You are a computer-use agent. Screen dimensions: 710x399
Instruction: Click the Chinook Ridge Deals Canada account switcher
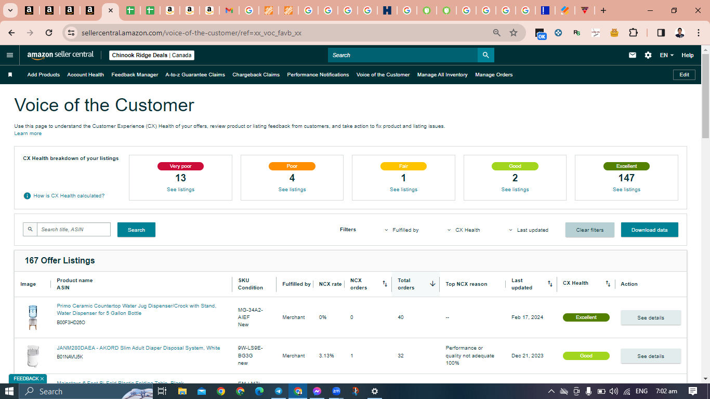point(152,55)
